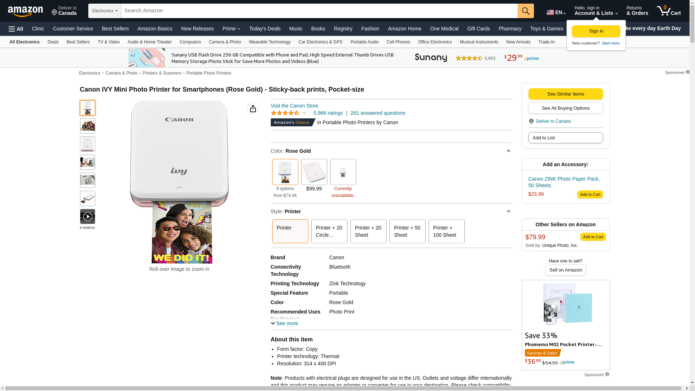The width and height of the screenshot is (695, 391).
Task: Click the search magnifier button
Action: (x=526, y=11)
